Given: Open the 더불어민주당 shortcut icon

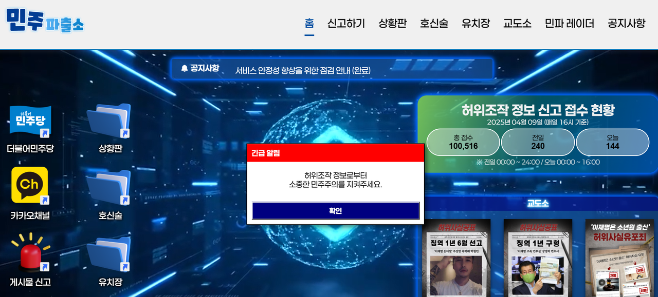Looking at the screenshot, I should click(x=30, y=121).
